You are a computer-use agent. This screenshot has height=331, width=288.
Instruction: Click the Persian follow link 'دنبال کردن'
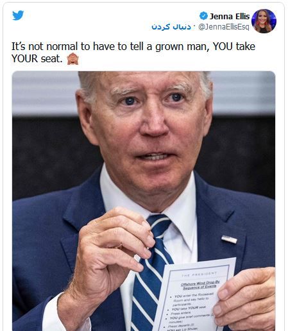click(171, 27)
